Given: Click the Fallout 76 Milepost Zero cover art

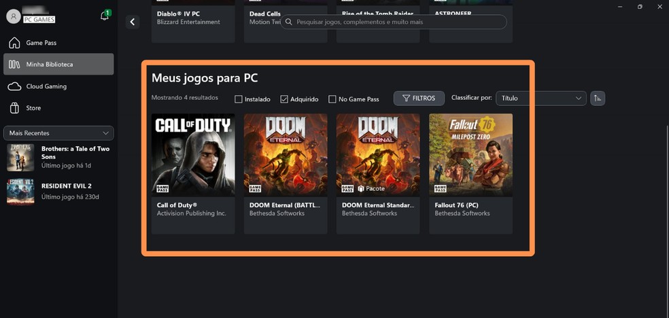Looking at the screenshot, I should [470, 155].
